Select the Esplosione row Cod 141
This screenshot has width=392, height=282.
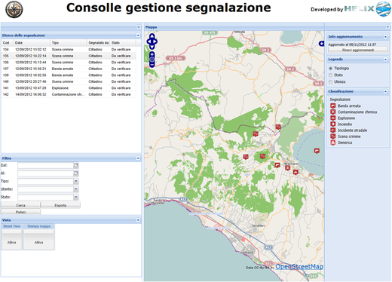pyautogui.click(x=69, y=88)
